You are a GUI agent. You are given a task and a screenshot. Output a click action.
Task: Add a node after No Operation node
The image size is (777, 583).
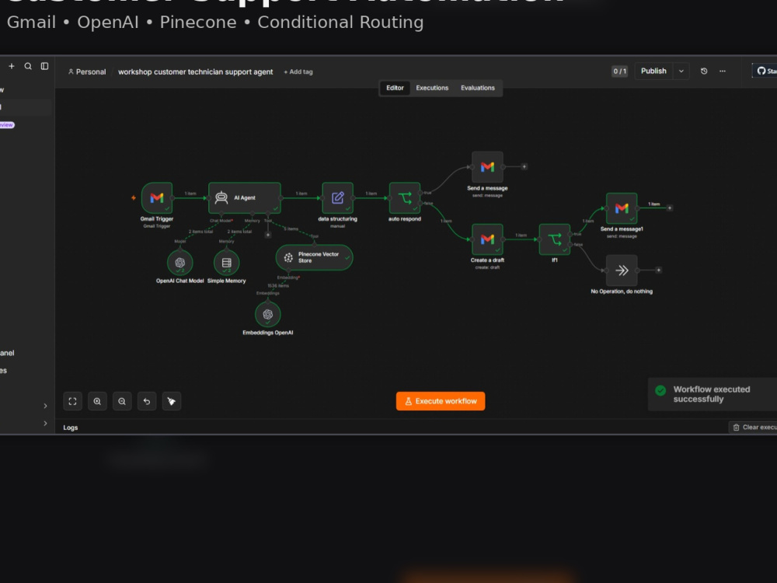coord(659,271)
